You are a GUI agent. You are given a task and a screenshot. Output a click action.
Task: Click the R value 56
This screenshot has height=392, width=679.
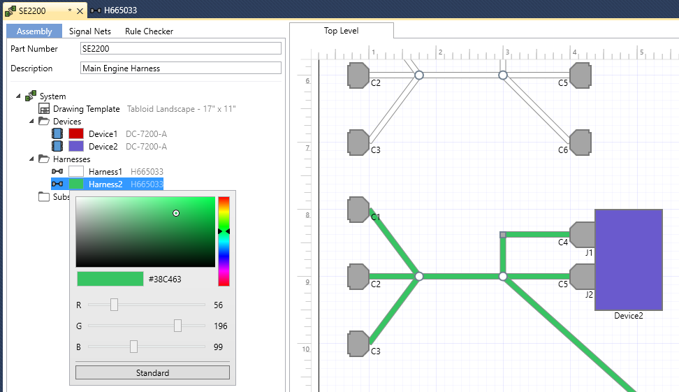coord(218,305)
